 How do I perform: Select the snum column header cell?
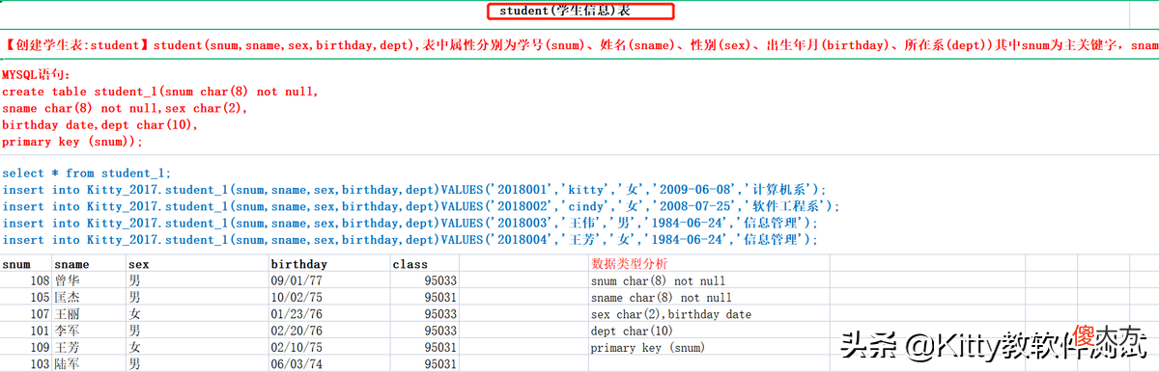pyautogui.click(x=26, y=263)
